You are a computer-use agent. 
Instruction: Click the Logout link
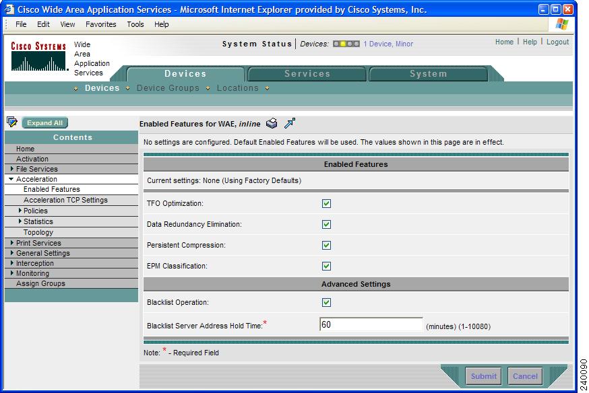pyautogui.click(x=557, y=42)
